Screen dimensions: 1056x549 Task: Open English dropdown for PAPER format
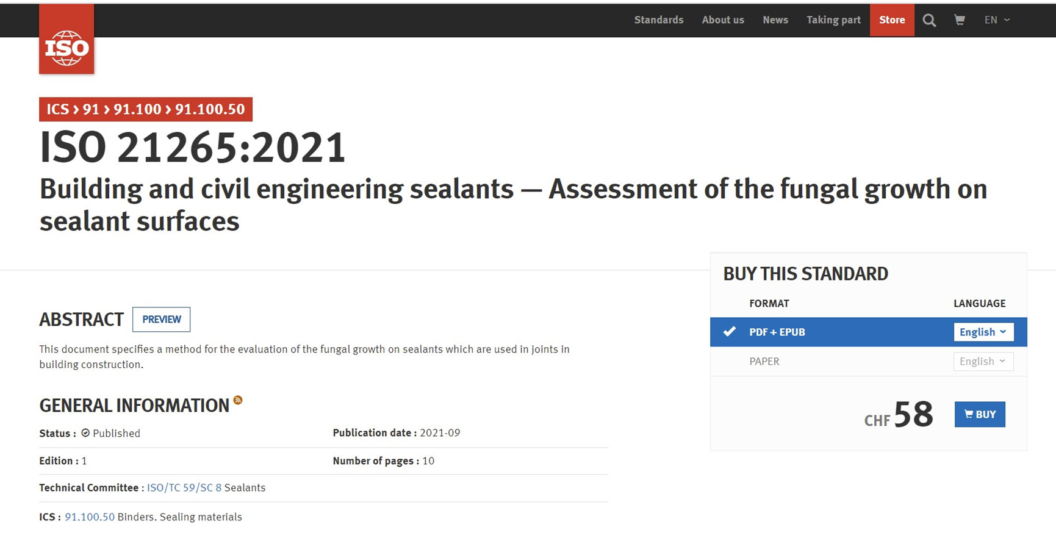tap(983, 362)
